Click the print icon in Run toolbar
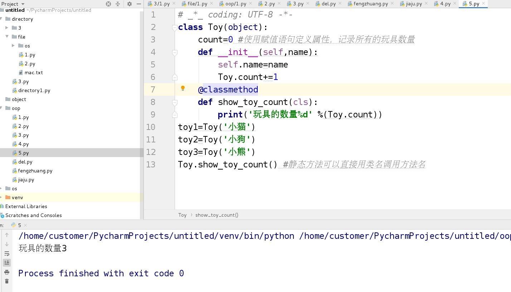 (6, 272)
